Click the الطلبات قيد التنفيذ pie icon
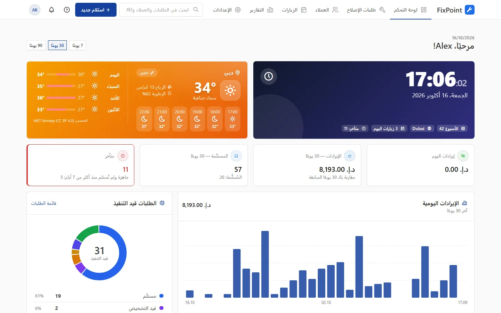 162,203
